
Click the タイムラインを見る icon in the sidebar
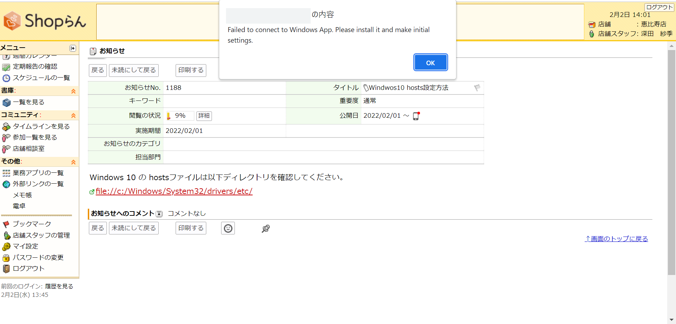click(6, 126)
